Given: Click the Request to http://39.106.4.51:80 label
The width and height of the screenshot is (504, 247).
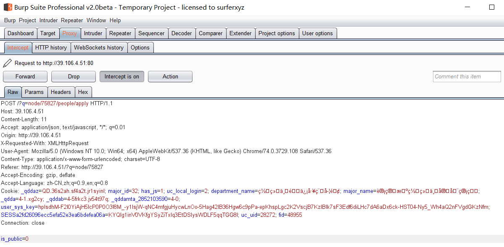Looking at the screenshot, I should click(54, 63).
